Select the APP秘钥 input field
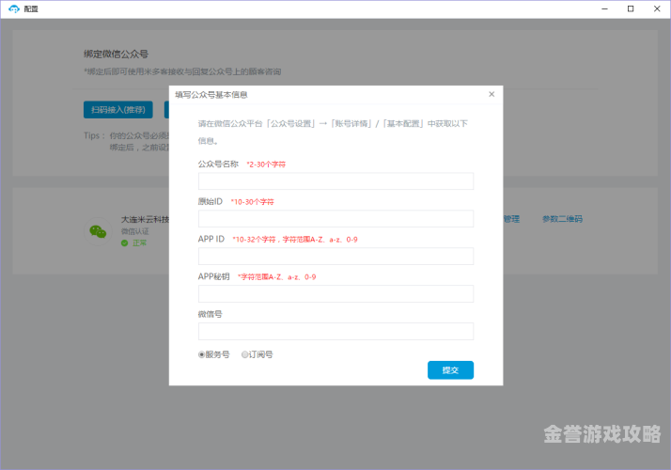Image resolution: width=671 pixels, height=470 pixels. click(x=335, y=293)
